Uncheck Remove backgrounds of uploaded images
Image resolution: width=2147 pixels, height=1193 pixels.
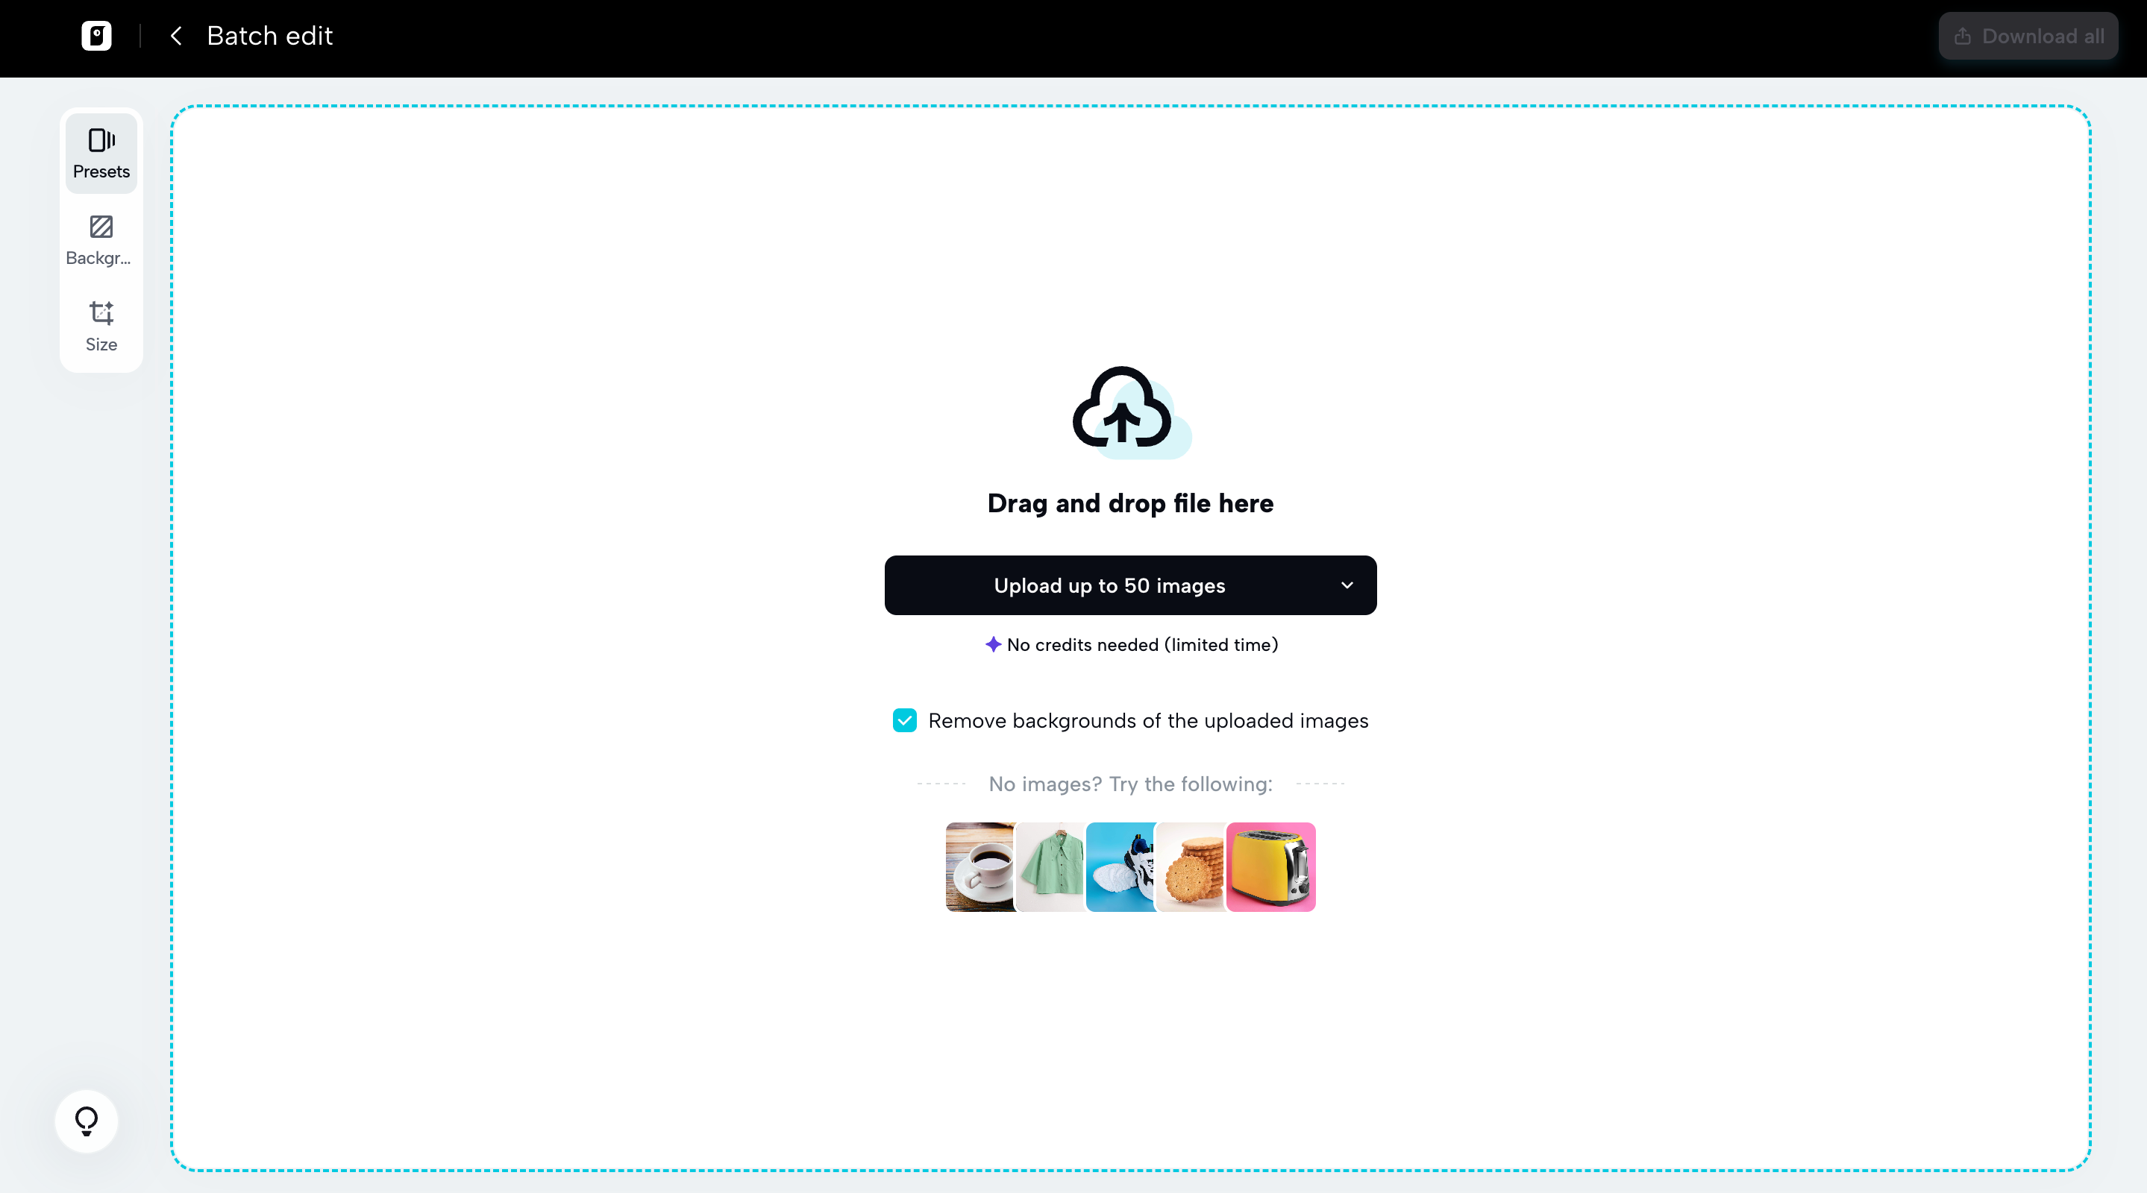[904, 720]
